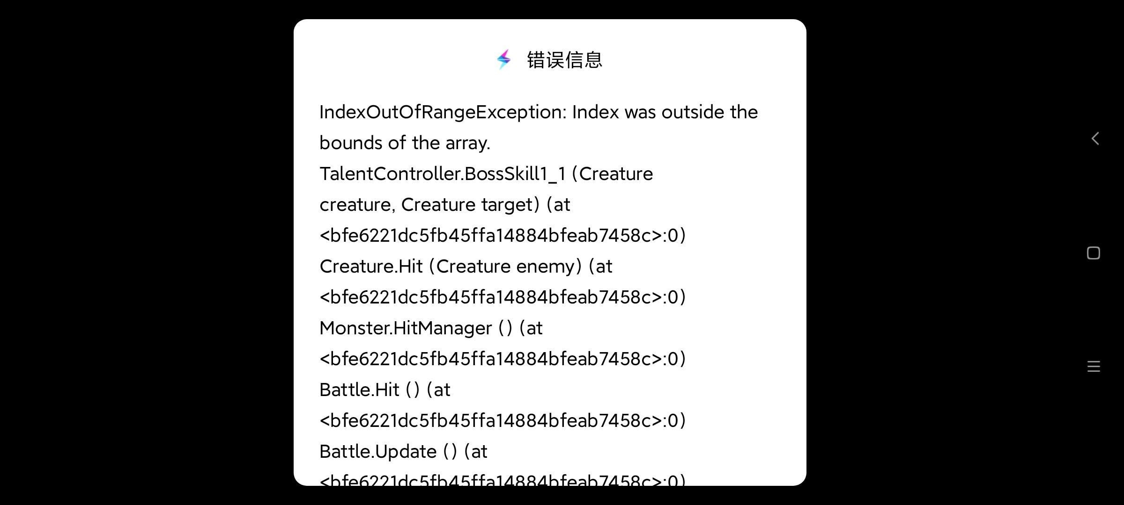
Task: Click the cut-off hash line after Battle.Update
Action: click(x=503, y=479)
